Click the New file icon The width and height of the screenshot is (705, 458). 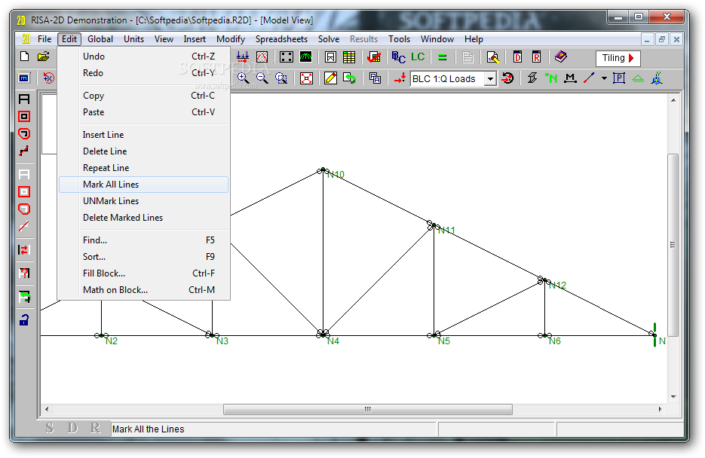click(25, 56)
